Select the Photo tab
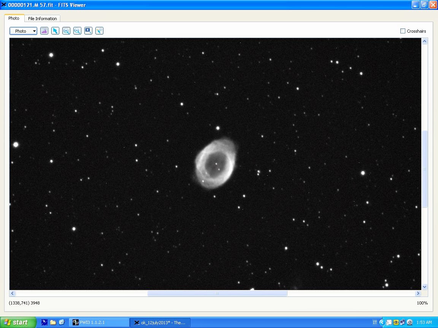The image size is (438, 328). [14, 18]
